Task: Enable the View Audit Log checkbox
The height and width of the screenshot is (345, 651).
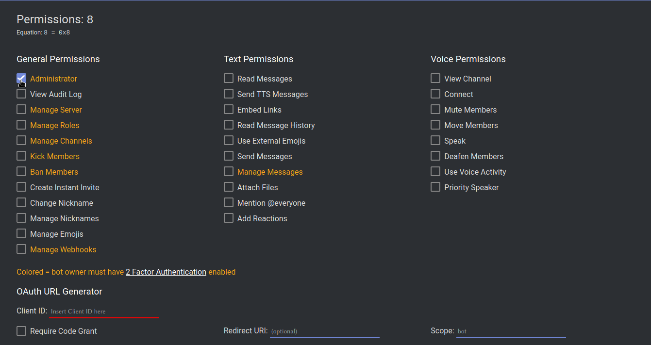Action: [21, 94]
